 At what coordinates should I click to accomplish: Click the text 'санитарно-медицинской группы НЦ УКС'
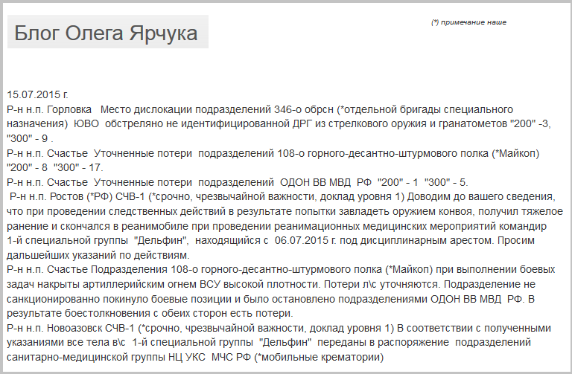pyautogui.click(x=106, y=357)
